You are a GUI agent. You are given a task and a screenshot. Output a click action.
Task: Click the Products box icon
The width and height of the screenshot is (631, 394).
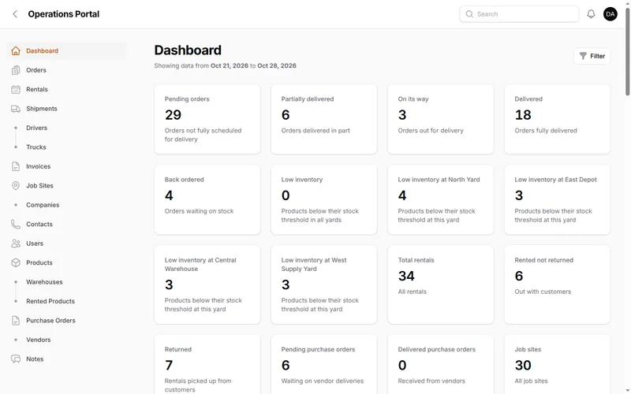tap(16, 263)
